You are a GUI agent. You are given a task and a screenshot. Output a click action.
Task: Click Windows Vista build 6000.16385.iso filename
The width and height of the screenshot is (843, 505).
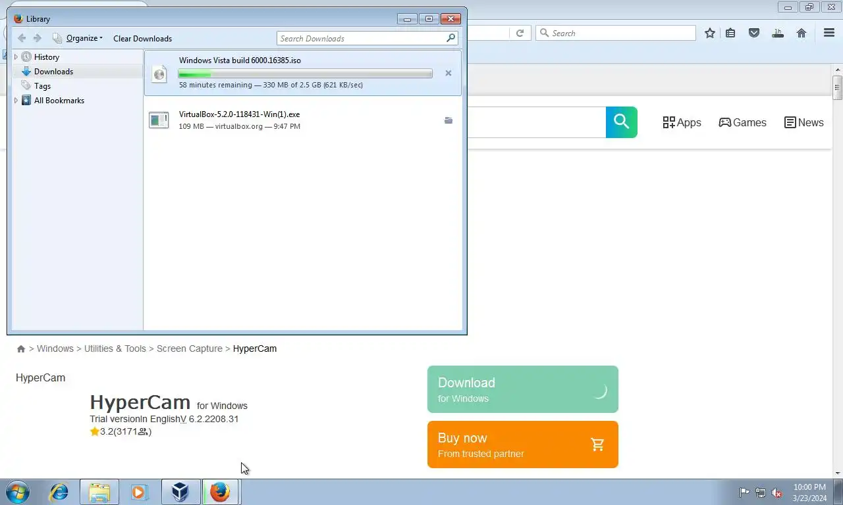[x=240, y=60]
